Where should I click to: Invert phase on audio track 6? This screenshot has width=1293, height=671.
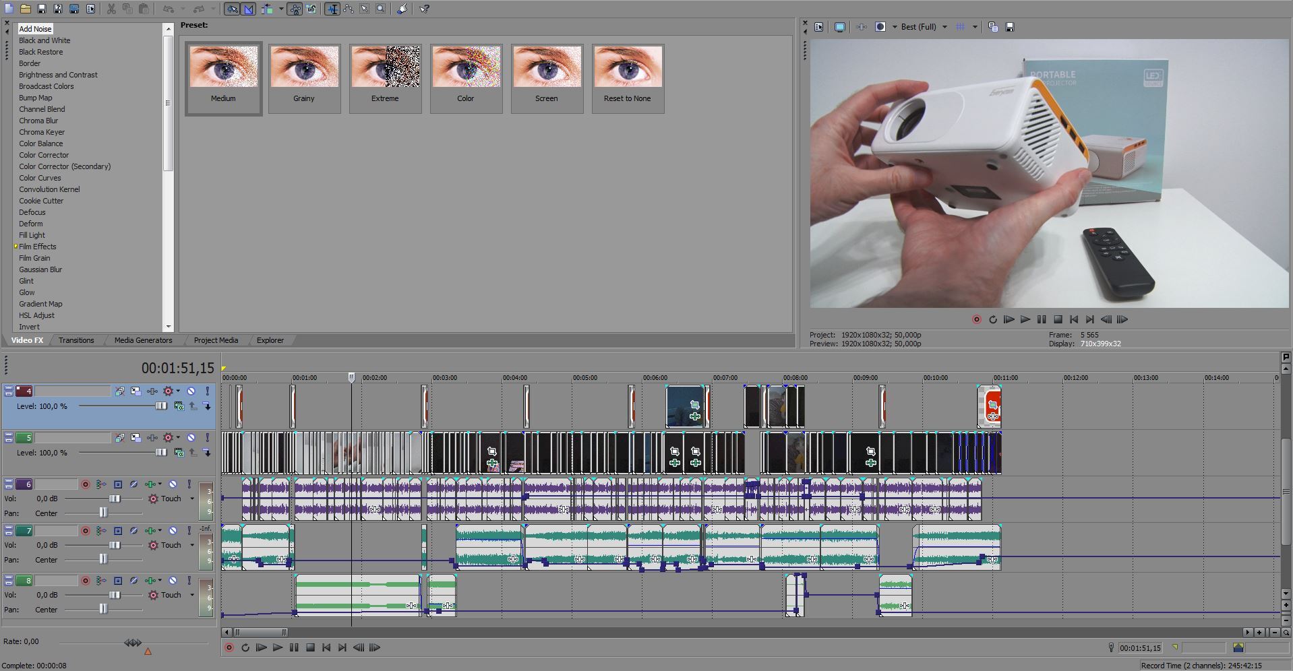click(x=133, y=484)
